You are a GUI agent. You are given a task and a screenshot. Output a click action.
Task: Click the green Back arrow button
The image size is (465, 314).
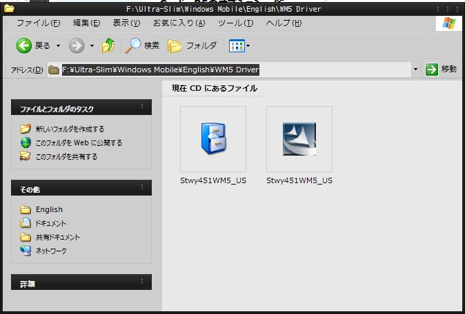tap(23, 45)
